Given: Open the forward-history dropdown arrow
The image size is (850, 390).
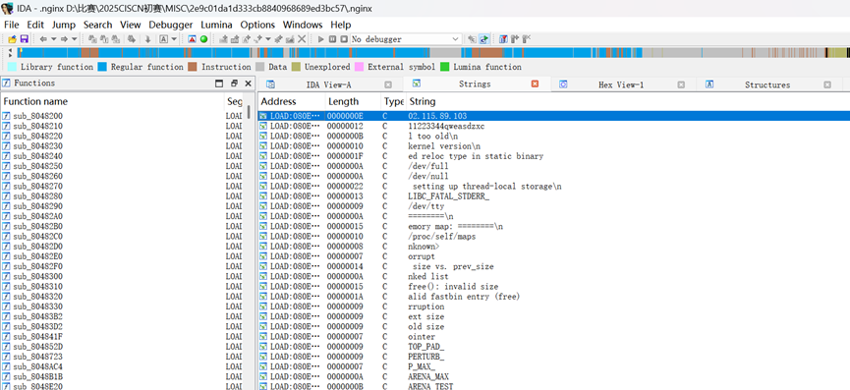Looking at the screenshot, I should pyautogui.click(x=75, y=39).
